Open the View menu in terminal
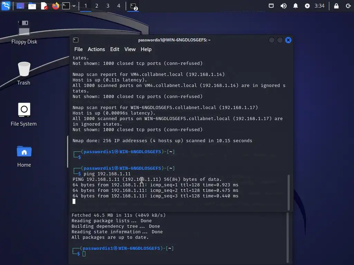354x265 pixels. coord(130,49)
